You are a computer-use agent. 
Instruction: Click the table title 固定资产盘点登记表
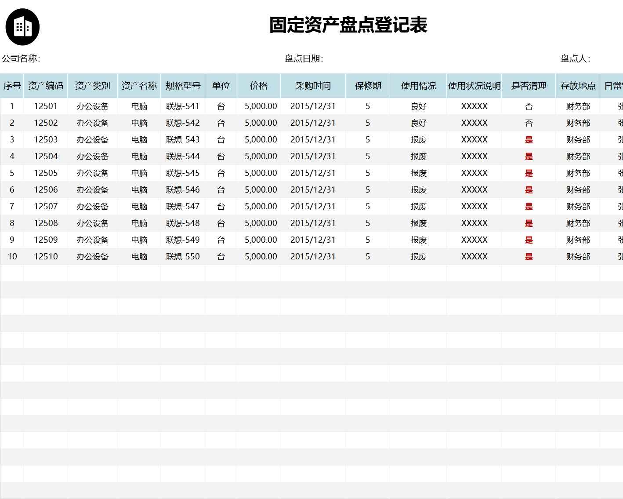tap(348, 25)
